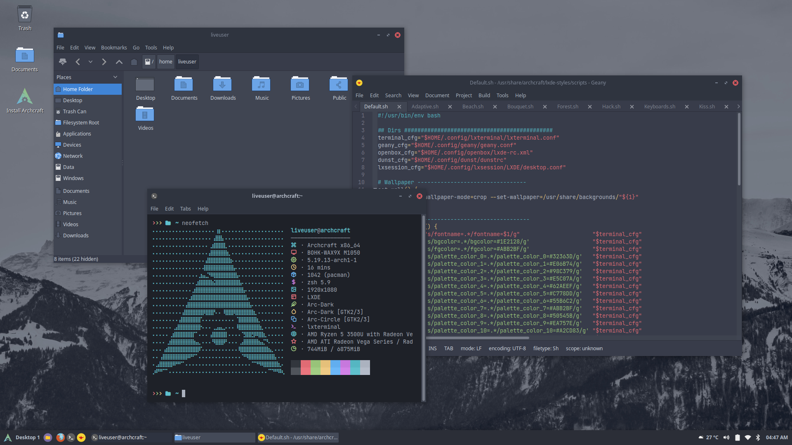Click the new tab icon in file manager

coord(63,62)
